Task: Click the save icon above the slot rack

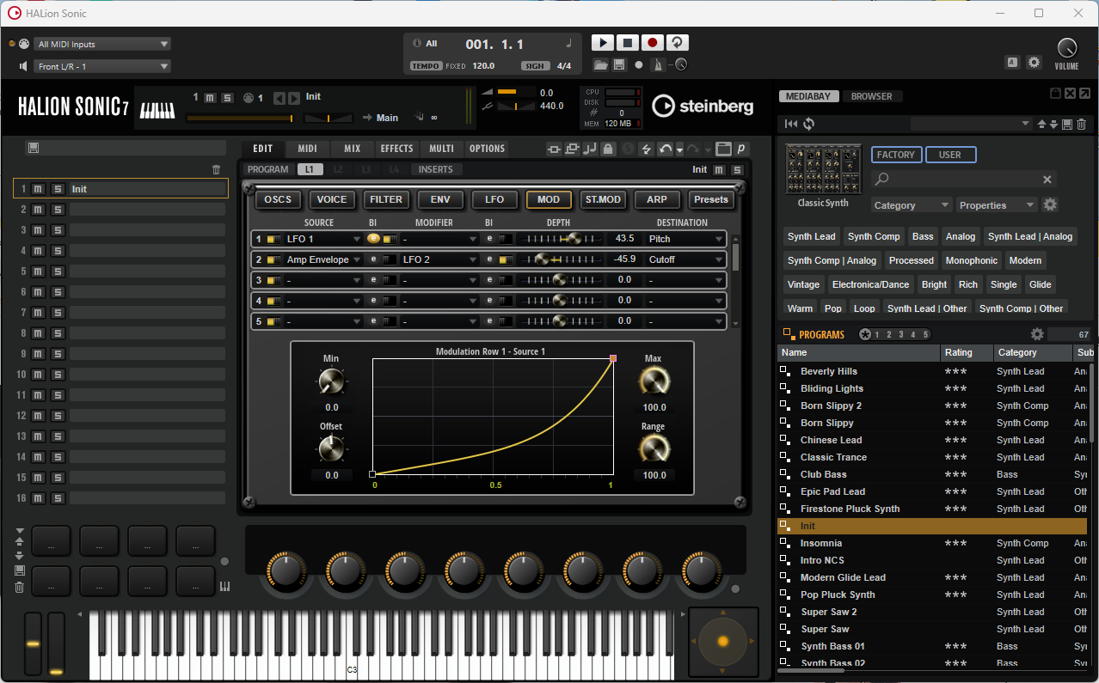Action: coord(33,148)
